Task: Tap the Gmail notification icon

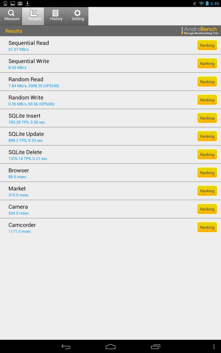Action: point(20,4)
